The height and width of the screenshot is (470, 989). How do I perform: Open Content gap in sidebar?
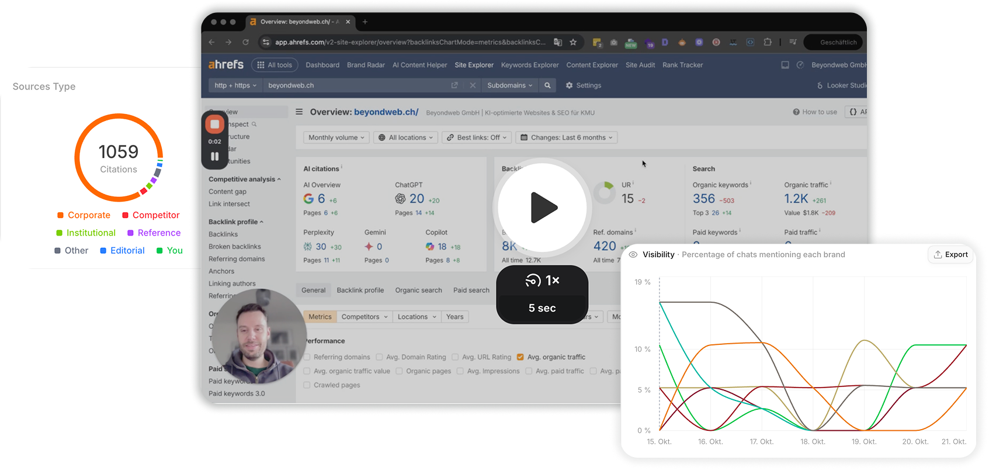coord(227,192)
